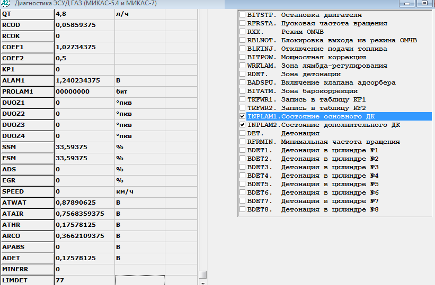This screenshot has height=285, width=435.
Task: Select the KP1 parameter label
Action: pos(28,69)
